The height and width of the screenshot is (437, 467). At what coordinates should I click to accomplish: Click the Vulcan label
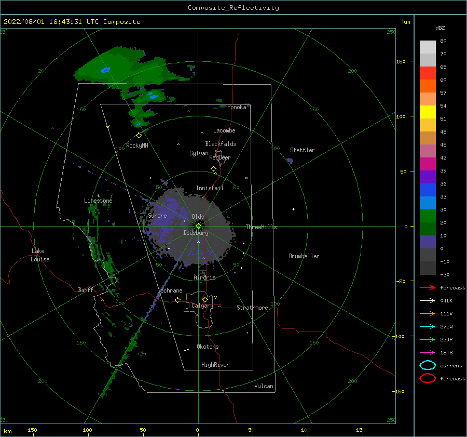coord(264,386)
